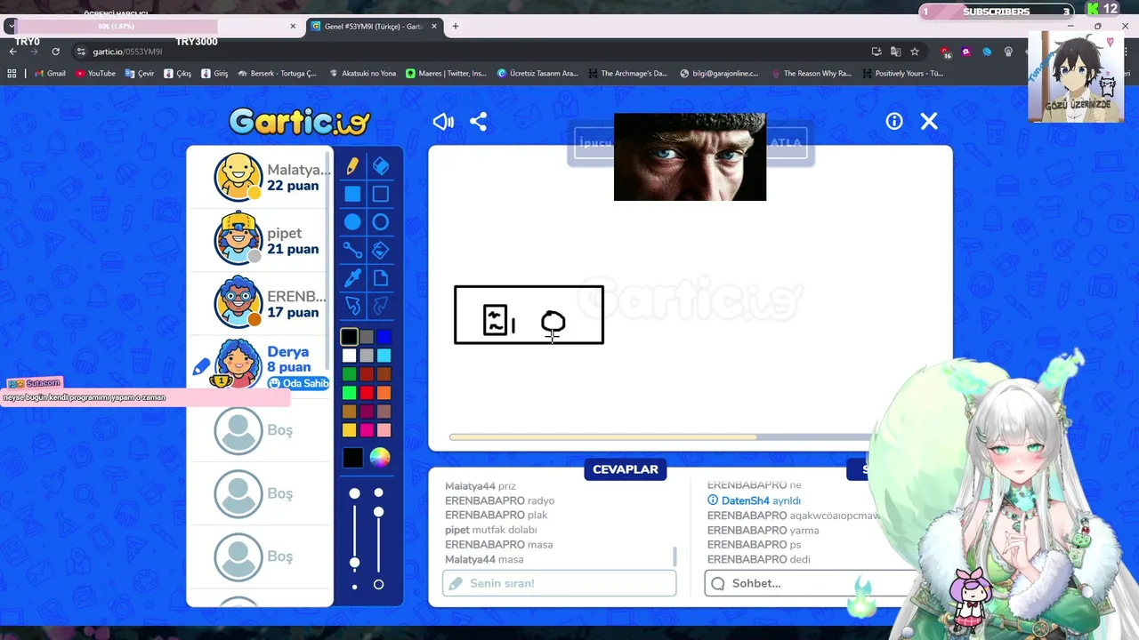Click the redo arrow in the drawing toolbar
The height and width of the screenshot is (640, 1139).
pos(380,306)
